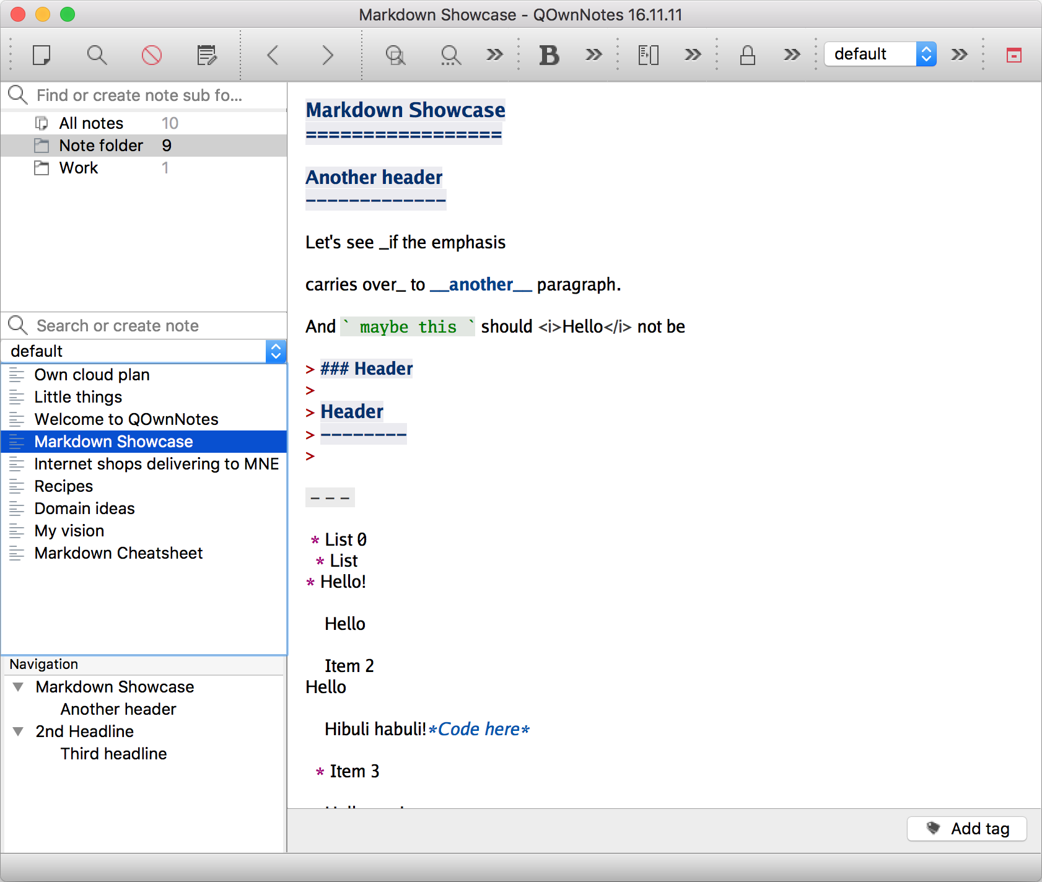Jump to Another header in Navigation

118,709
